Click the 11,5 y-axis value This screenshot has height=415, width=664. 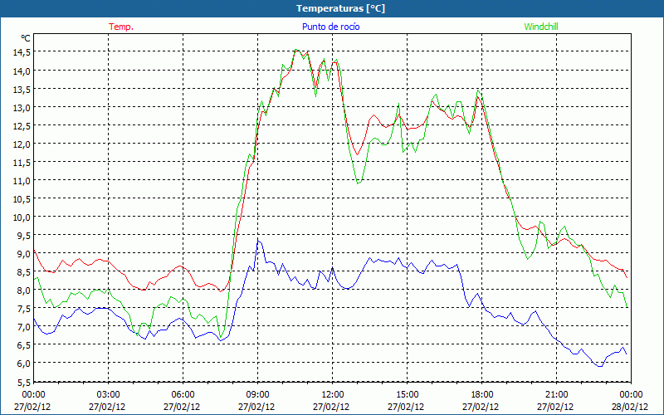point(22,162)
